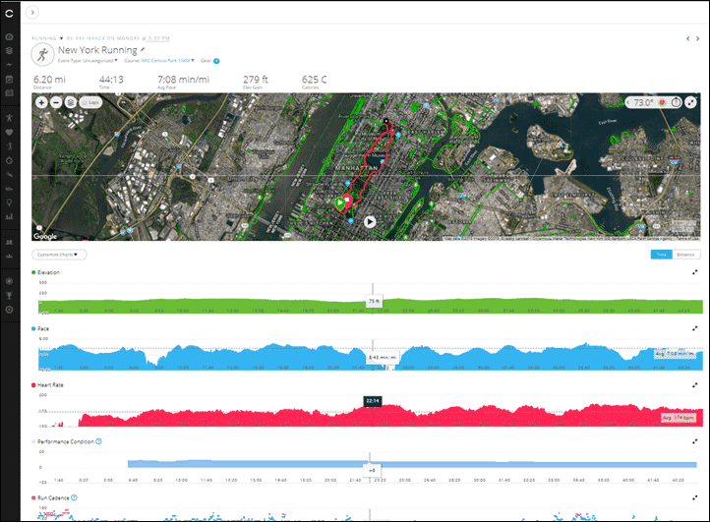Open Run Cadence help icon

pyautogui.click(x=75, y=497)
